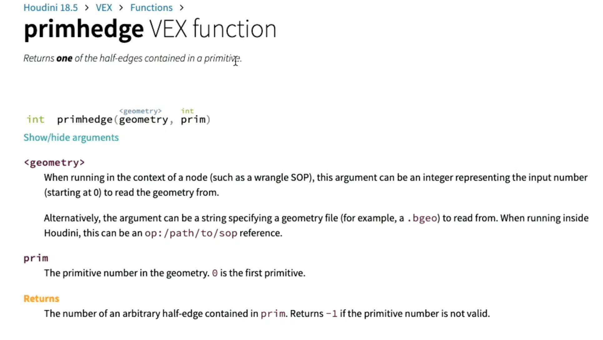The height and width of the screenshot is (340, 603).
Task: Click the chevron after Houdini 18.5
Action: pyautogui.click(x=87, y=7)
